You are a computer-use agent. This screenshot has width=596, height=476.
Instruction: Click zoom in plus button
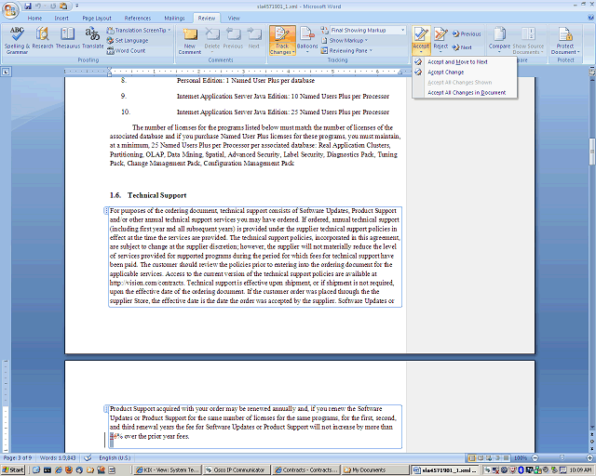[589, 457]
